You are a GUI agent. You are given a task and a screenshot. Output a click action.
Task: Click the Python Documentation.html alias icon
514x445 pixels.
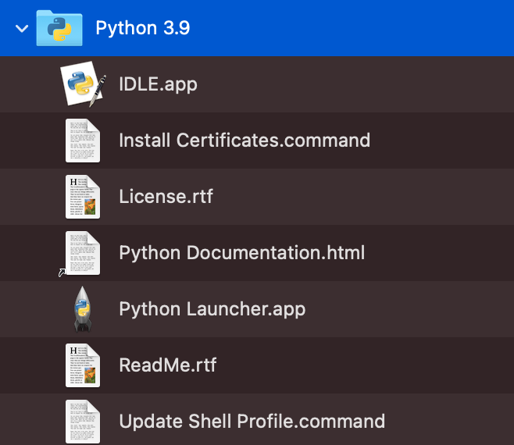coord(80,253)
